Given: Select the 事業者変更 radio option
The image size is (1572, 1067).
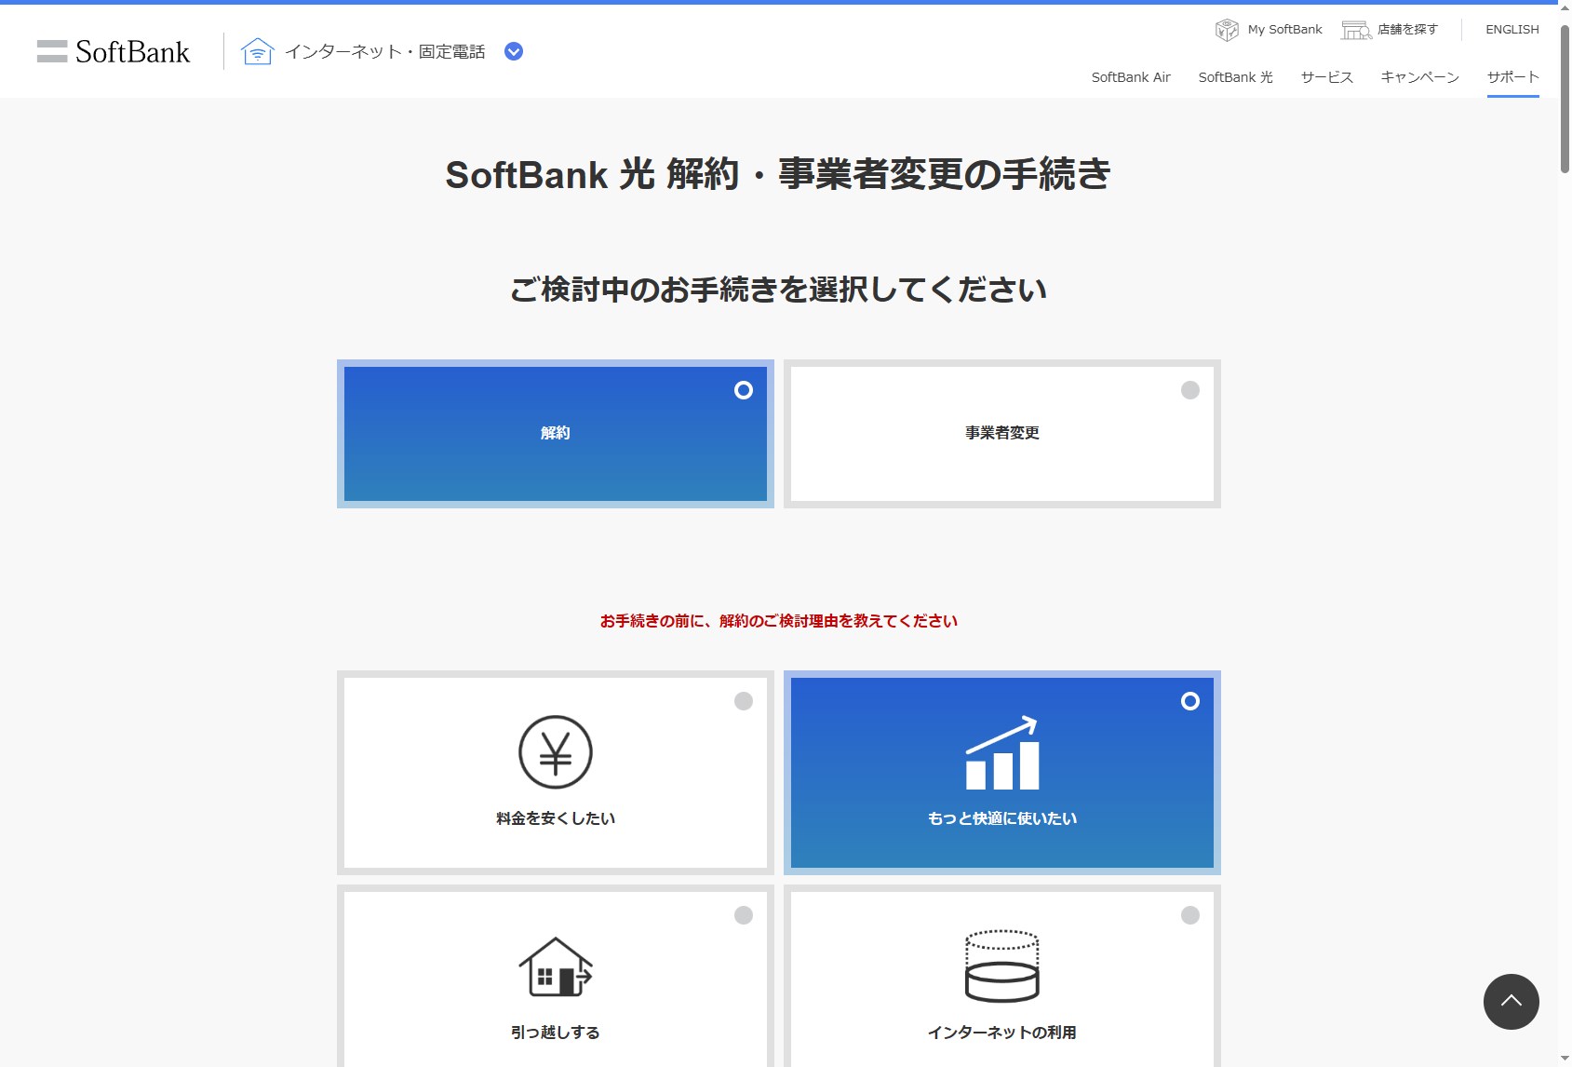Looking at the screenshot, I should click(1189, 390).
